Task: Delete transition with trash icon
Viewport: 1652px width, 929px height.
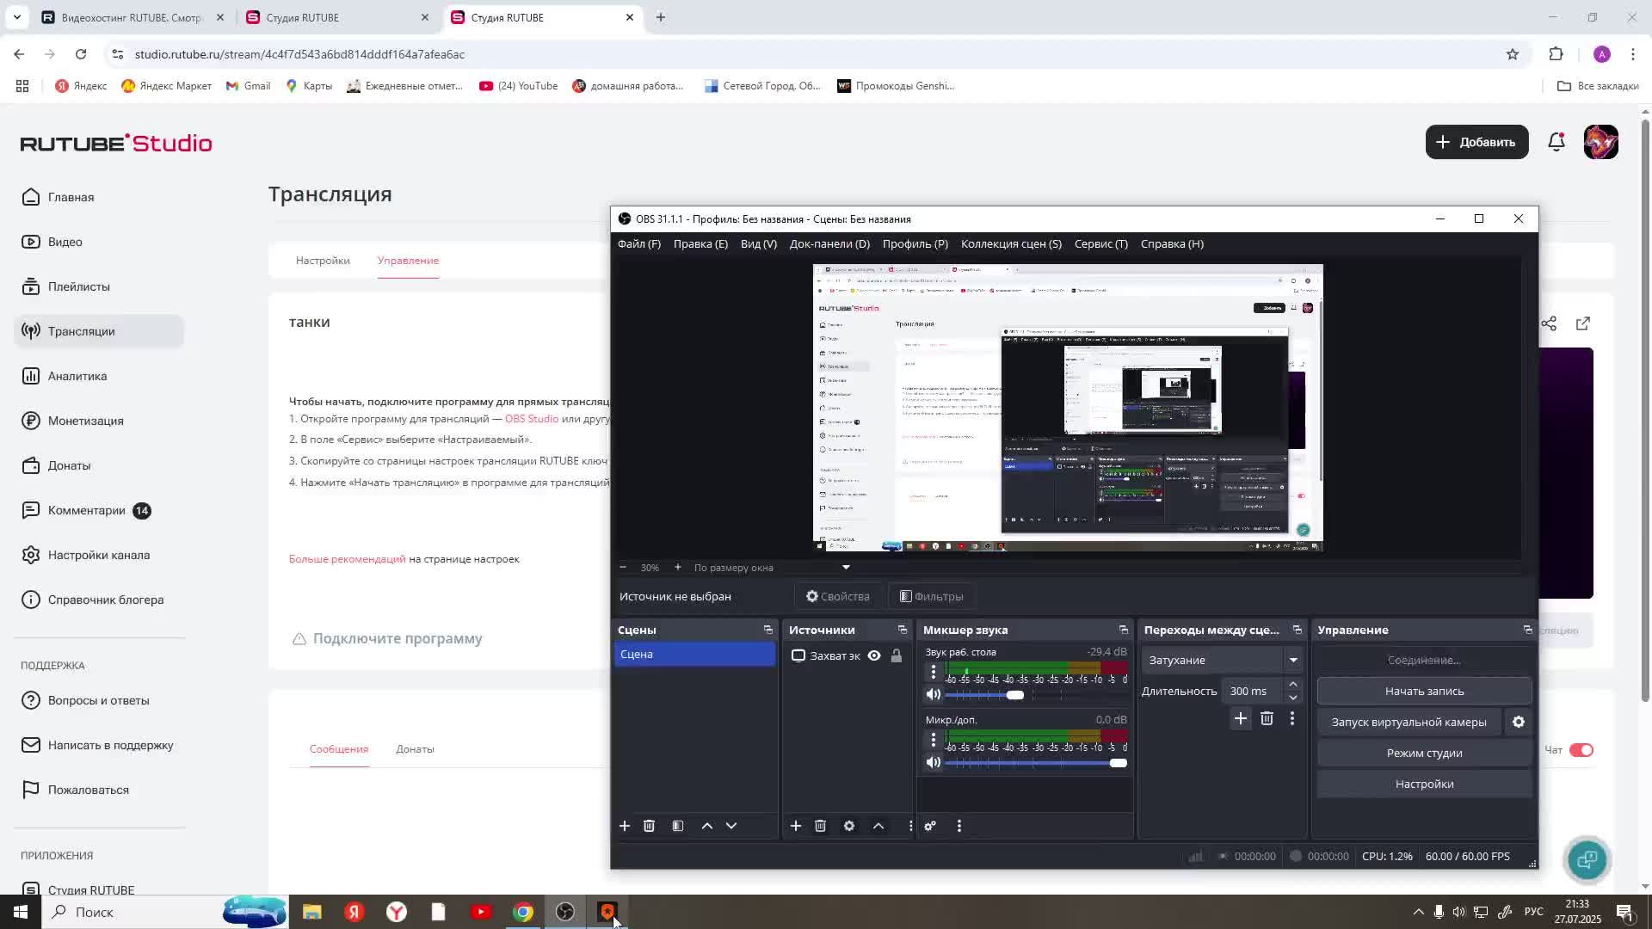Action: coord(1267,718)
